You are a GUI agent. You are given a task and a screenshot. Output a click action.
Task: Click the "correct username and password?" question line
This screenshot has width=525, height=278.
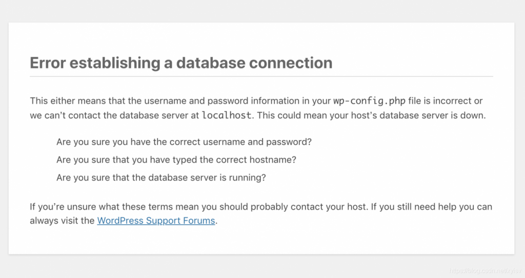[184, 142]
